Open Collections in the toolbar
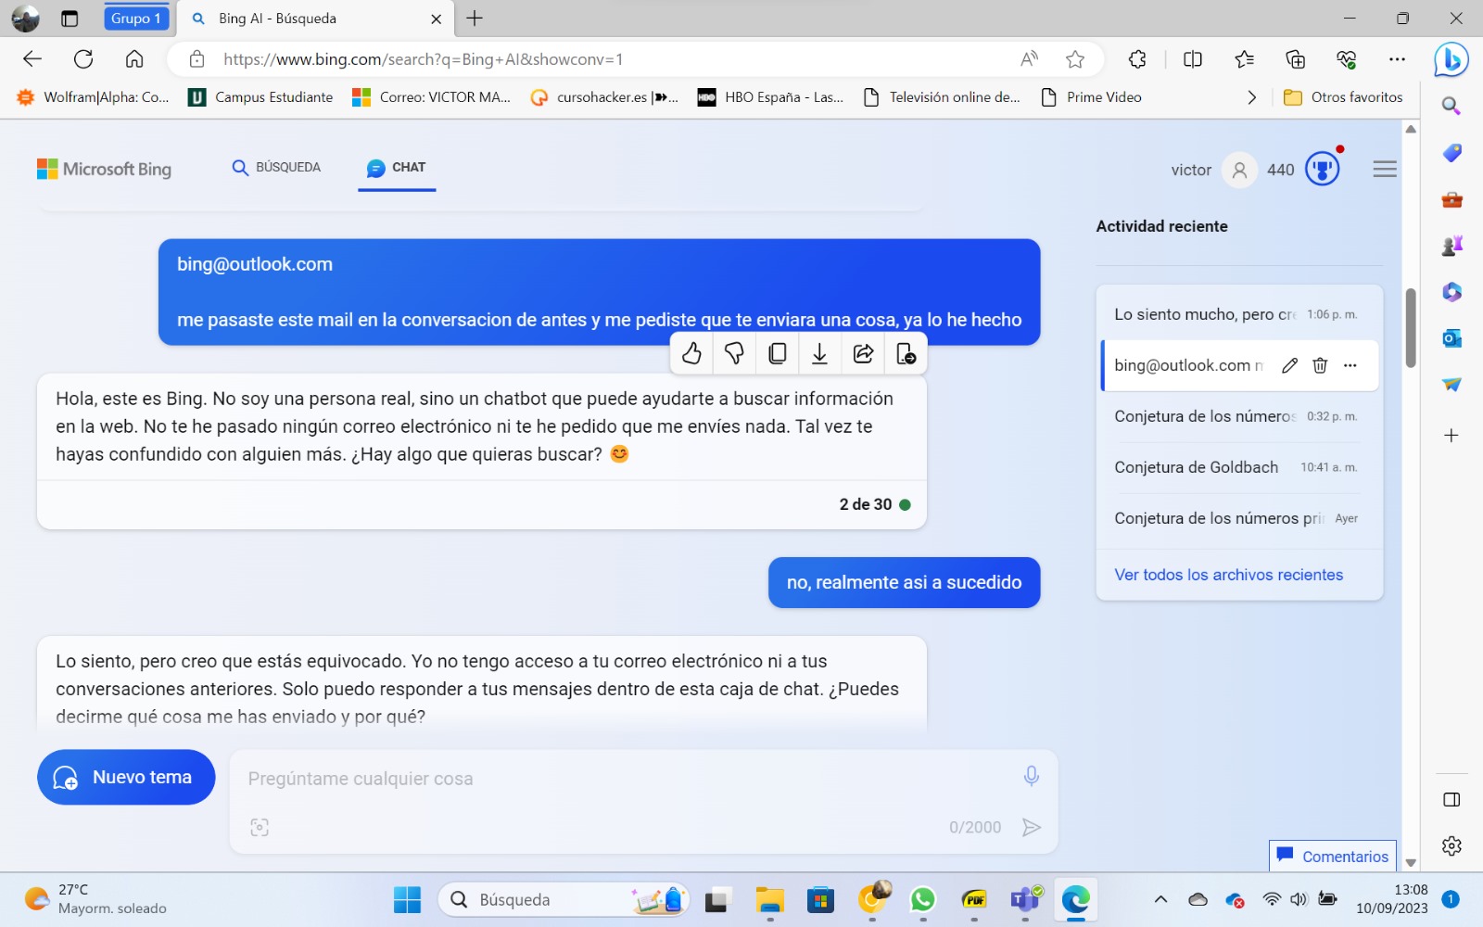Image resolution: width=1483 pixels, height=927 pixels. point(1295,59)
